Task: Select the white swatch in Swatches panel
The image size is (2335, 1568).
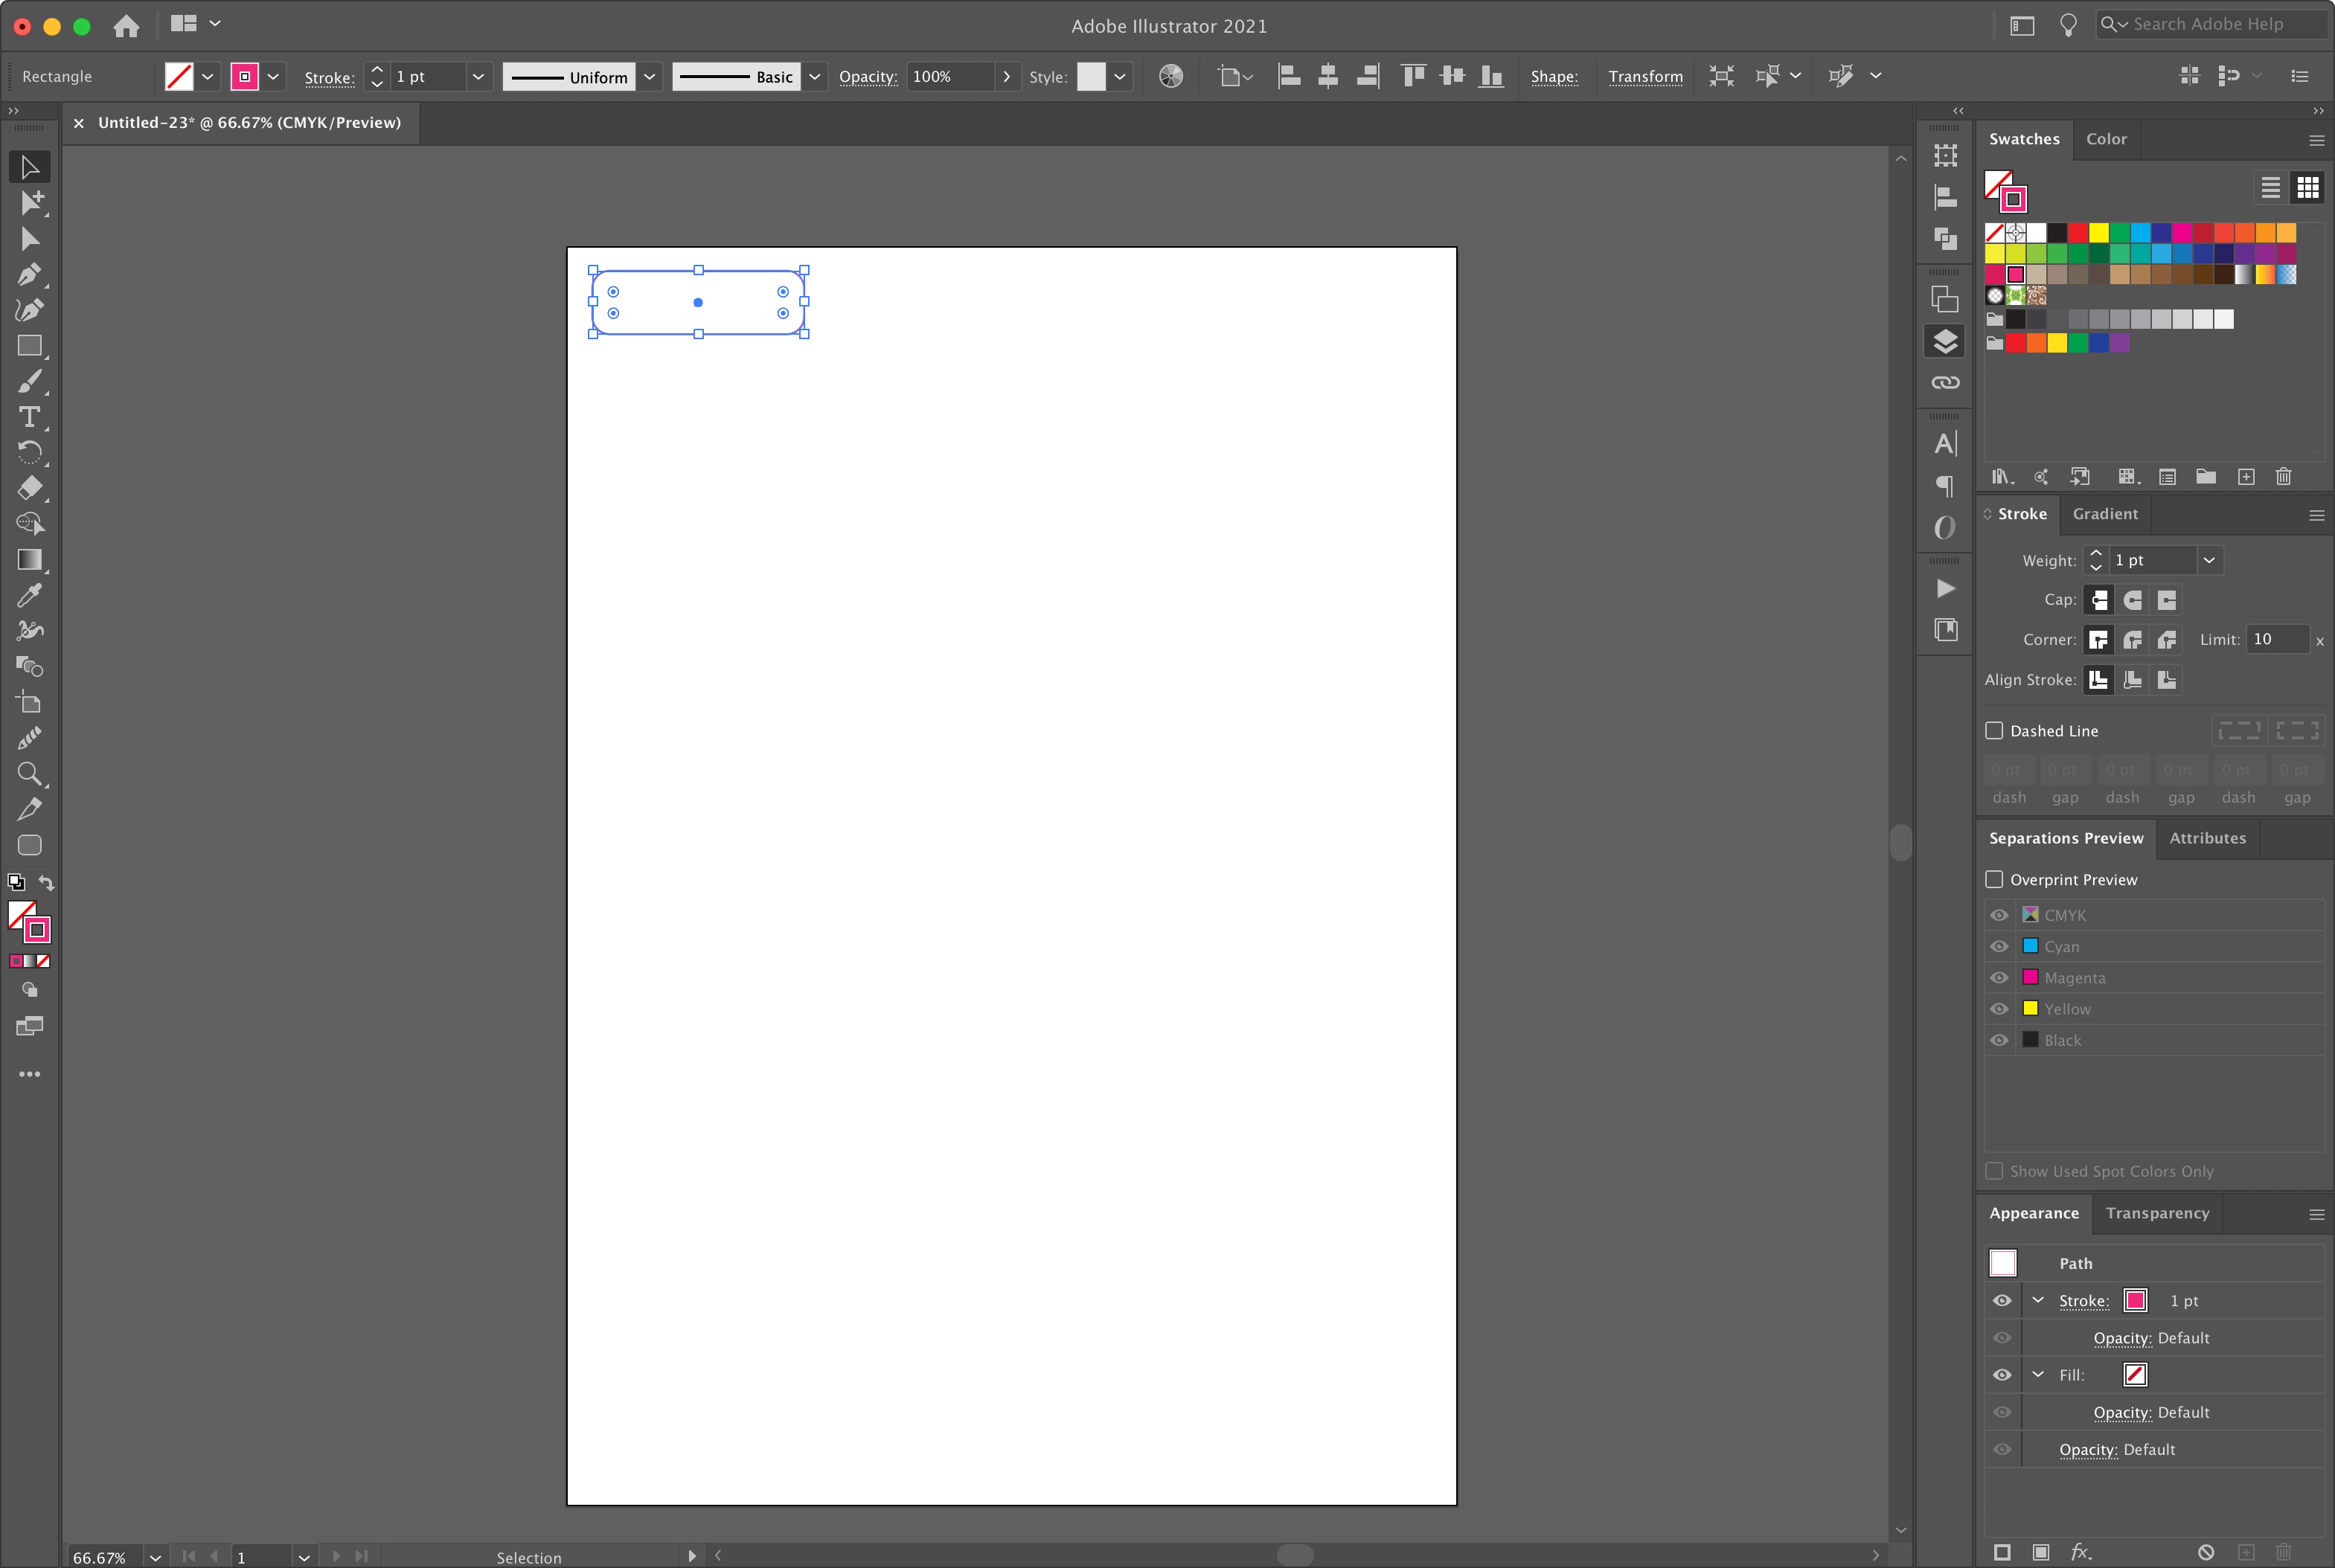Action: tap(2036, 233)
